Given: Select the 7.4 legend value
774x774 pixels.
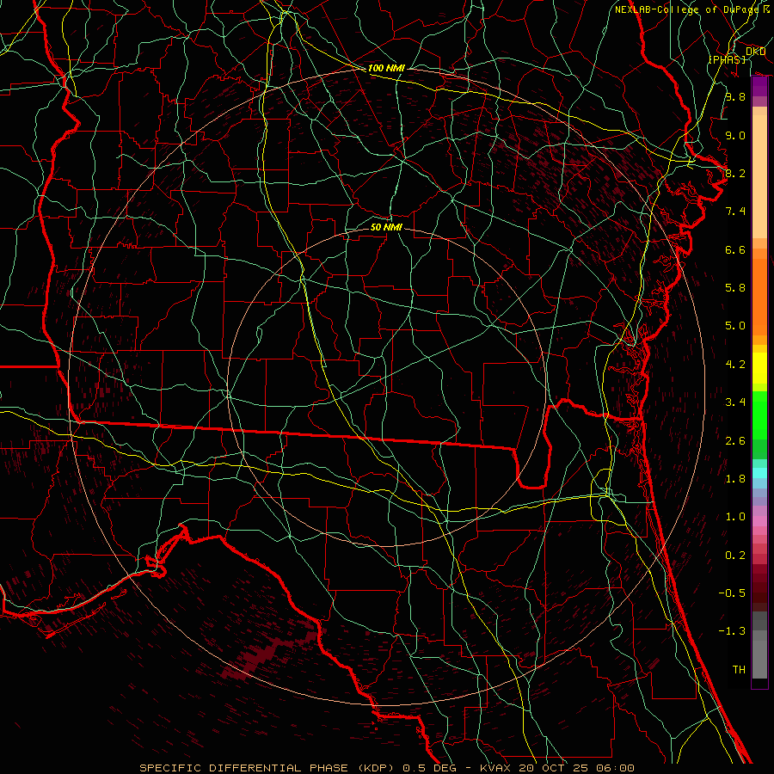Looking at the screenshot, I should click(x=735, y=212).
